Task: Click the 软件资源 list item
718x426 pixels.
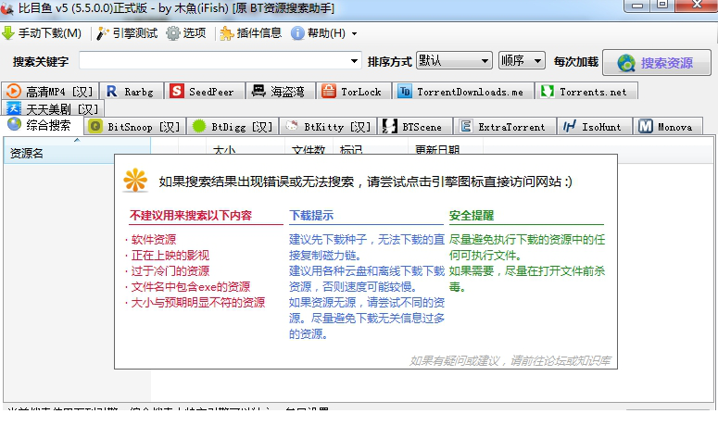Action: [x=154, y=239]
